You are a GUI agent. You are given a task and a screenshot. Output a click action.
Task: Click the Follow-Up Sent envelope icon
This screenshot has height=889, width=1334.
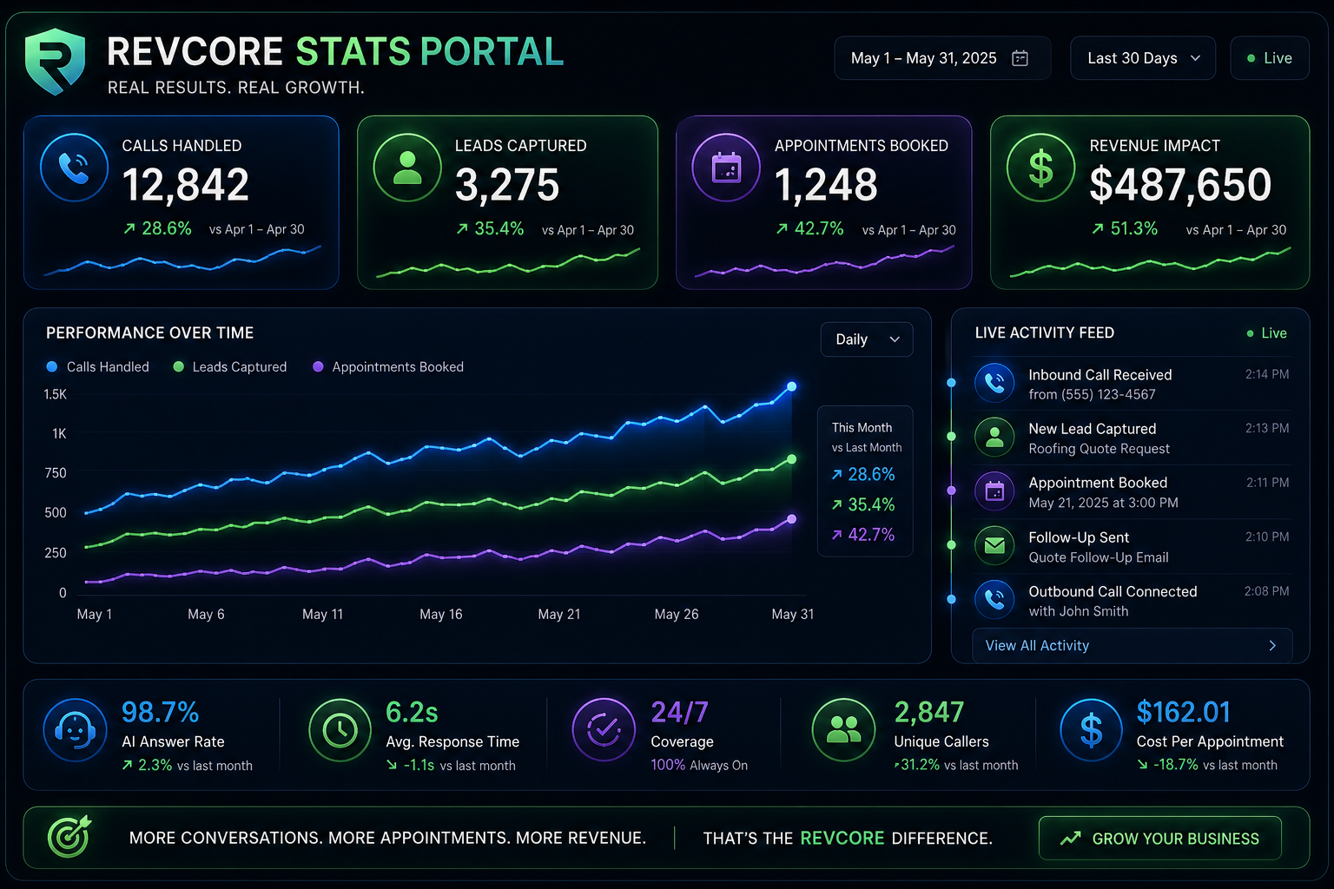[x=995, y=546]
